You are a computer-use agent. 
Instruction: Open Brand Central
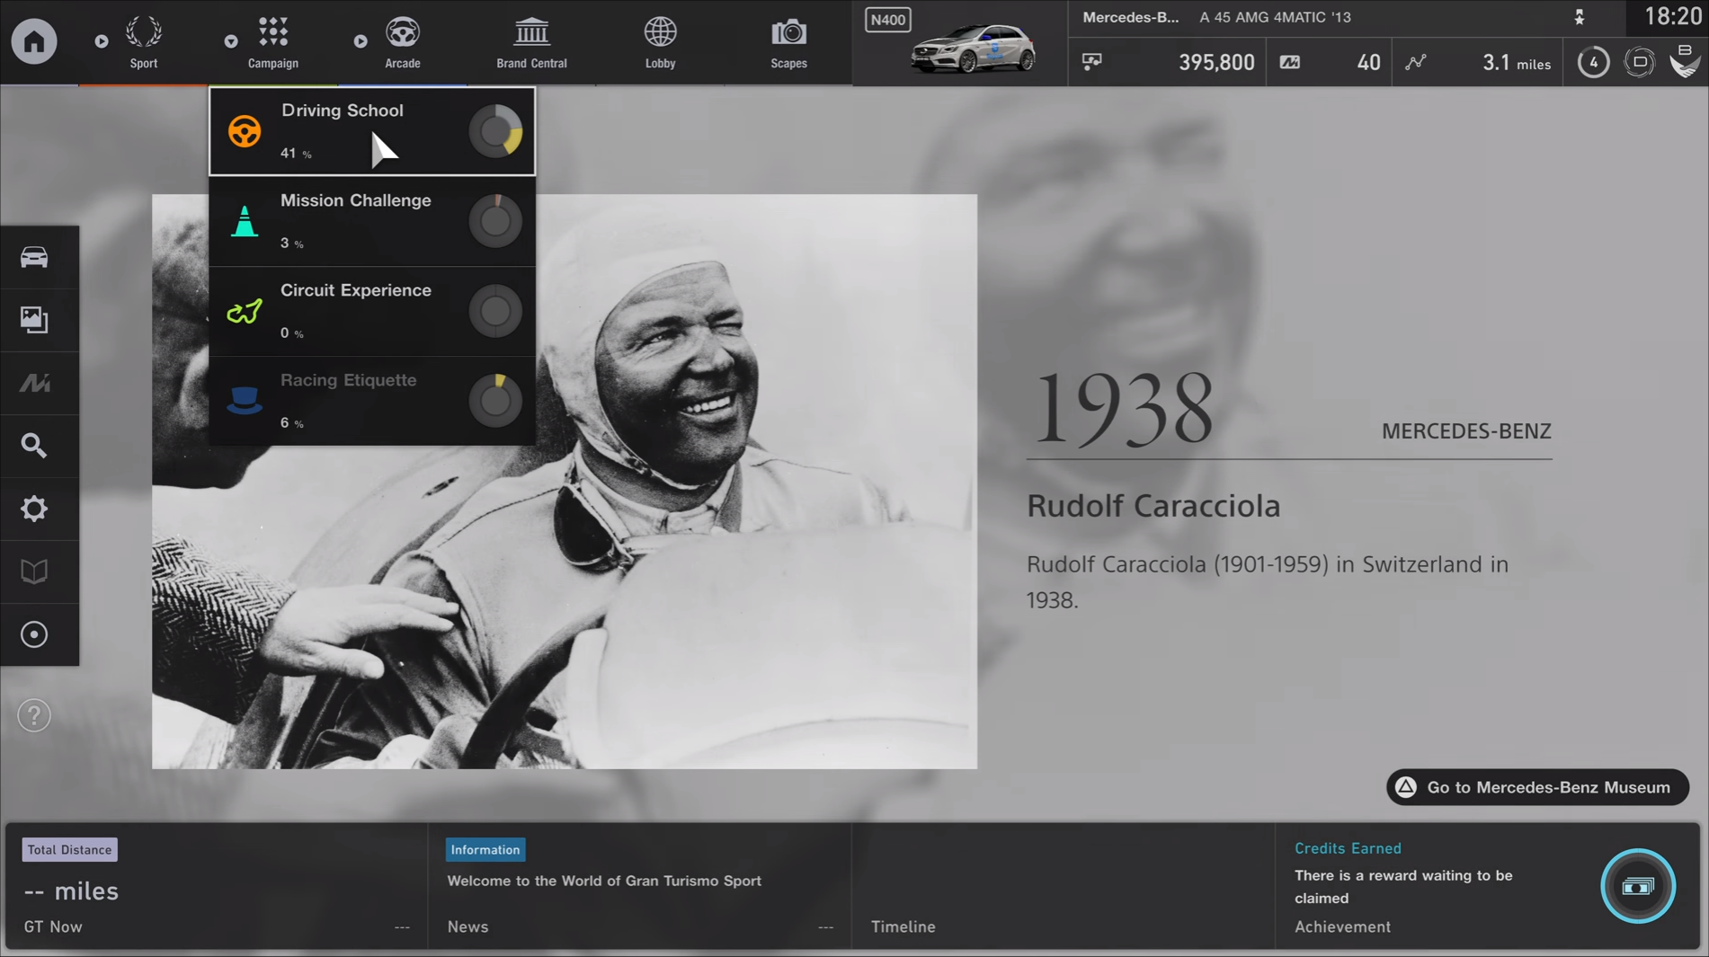(x=531, y=42)
